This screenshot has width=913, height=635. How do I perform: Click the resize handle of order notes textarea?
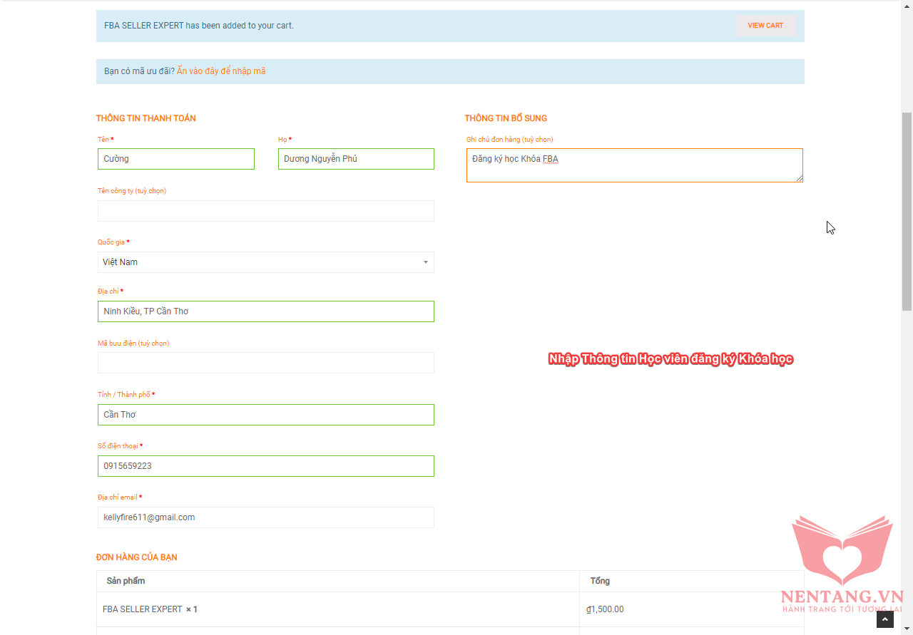(x=799, y=178)
